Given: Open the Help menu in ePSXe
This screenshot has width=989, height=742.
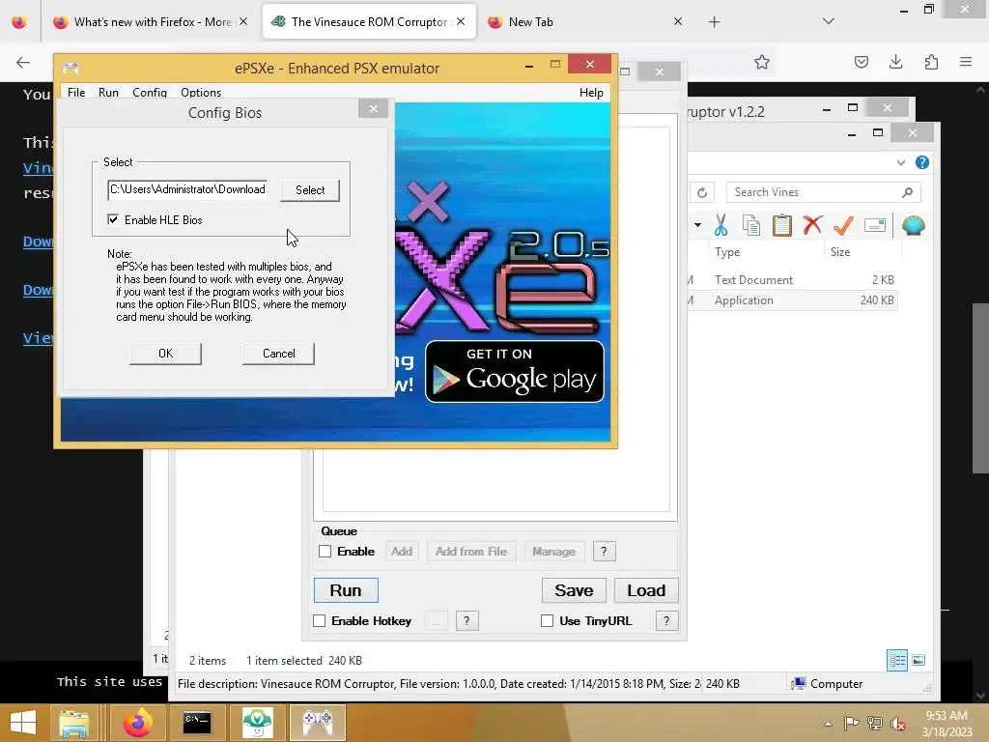Looking at the screenshot, I should pos(591,92).
